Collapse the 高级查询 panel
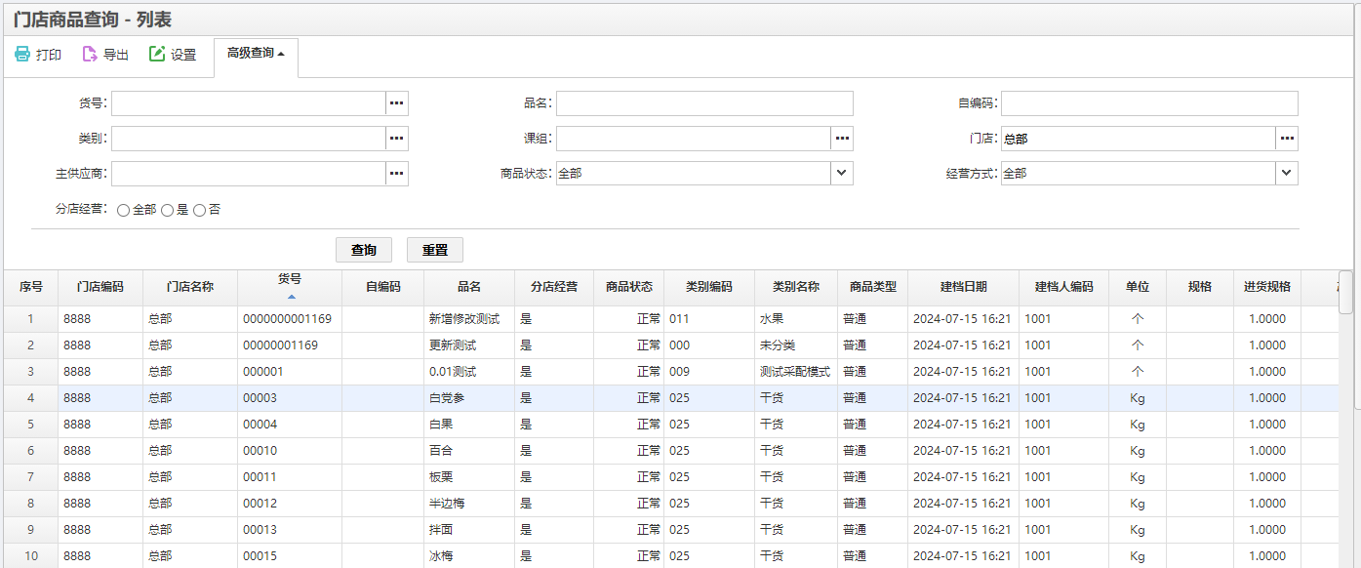Screen dimensions: 1361x568 coord(256,54)
